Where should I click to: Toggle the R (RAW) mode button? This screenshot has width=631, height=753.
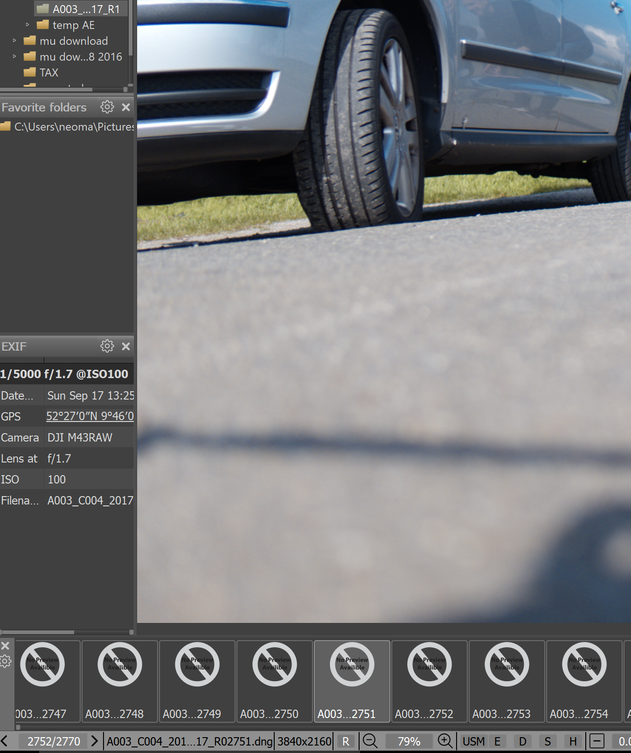[346, 741]
